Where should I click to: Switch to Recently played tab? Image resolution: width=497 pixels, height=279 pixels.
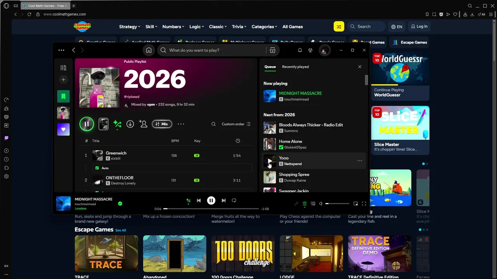coord(295,67)
